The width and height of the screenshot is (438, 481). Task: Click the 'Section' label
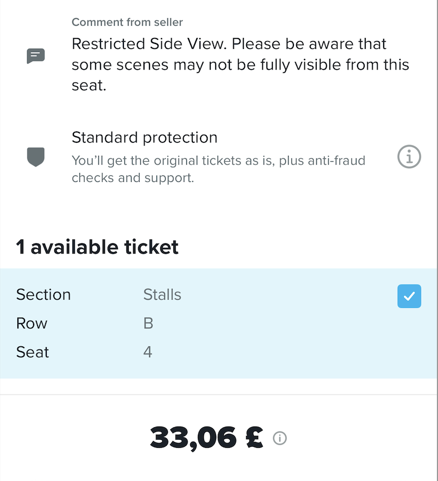[43, 294]
